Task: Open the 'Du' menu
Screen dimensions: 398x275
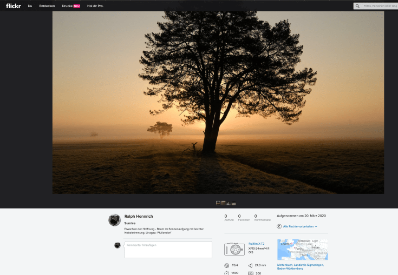Action: [30, 6]
